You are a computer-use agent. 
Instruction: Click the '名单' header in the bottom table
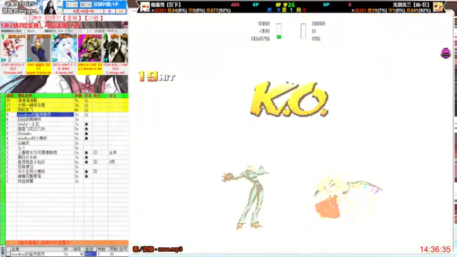pyautogui.click(x=15, y=250)
